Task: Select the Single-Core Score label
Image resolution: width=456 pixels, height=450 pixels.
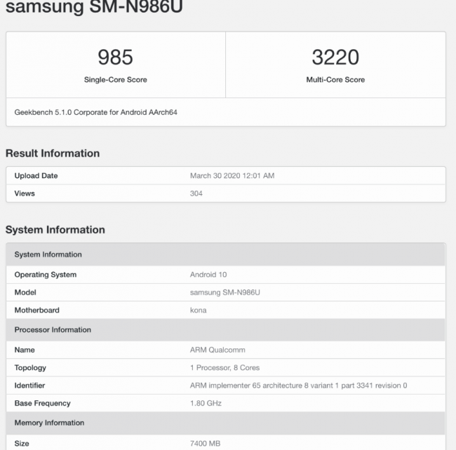Action: (116, 80)
